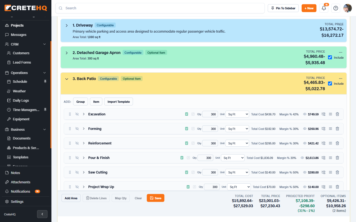This screenshot has height=222, width=356.
Task: Toggle the hidden-eye icon on Pour & Finish row
Action: tap(77, 158)
